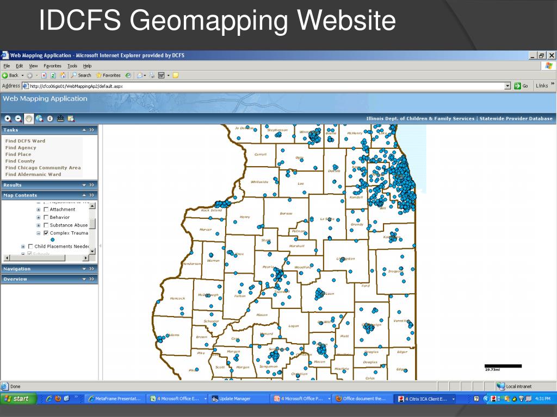Select the Zoom Out tool
This screenshot has height=417, width=557.
click(x=17, y=118)
